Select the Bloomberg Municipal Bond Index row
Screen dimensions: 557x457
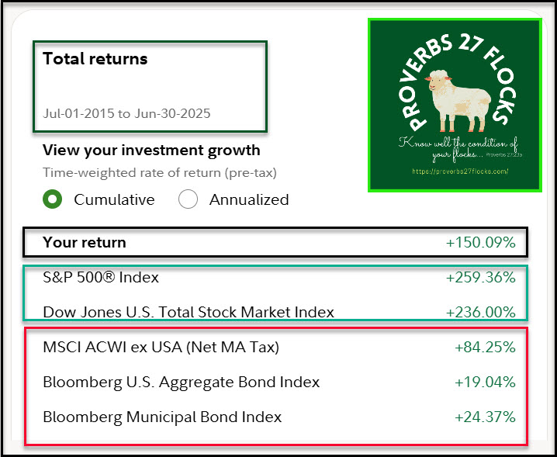click(162, 417)
